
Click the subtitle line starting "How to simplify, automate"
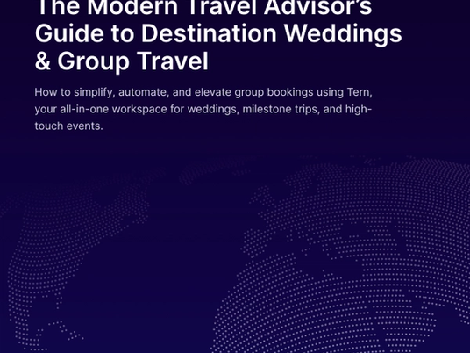[x=203, y=92]
